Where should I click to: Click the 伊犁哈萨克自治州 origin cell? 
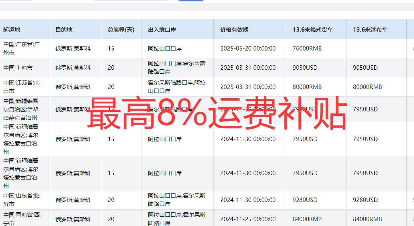(x=22, y=109)
